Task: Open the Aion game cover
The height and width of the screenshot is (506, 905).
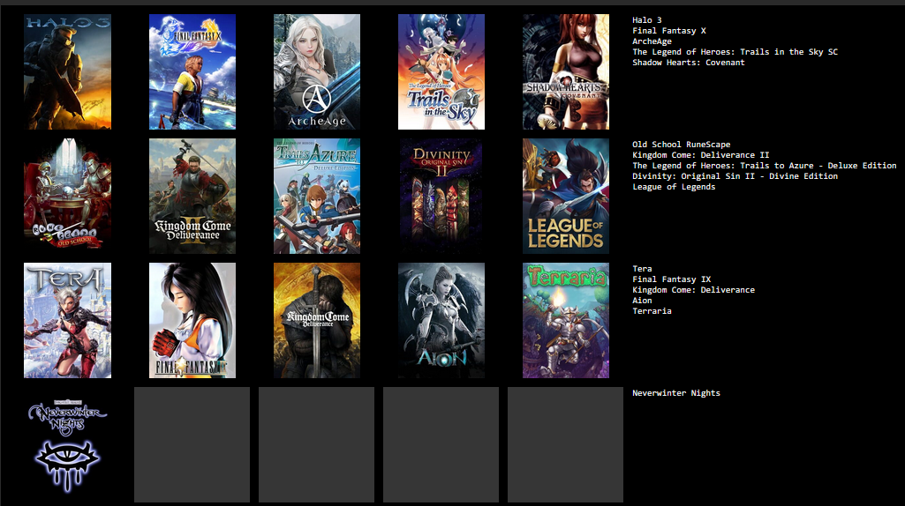Action: coord(441,320)
